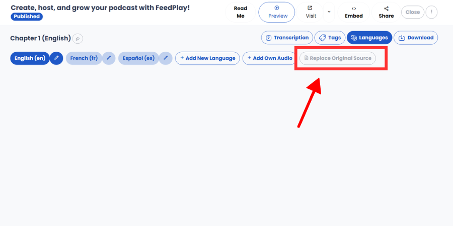
Task: Open the Transcription tab
Action: 287,38
